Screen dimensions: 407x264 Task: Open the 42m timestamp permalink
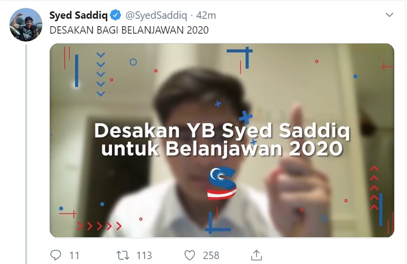[x=206, y=15]
